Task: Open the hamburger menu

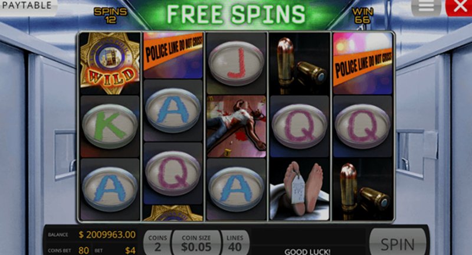Action: [x=427, y=6]
